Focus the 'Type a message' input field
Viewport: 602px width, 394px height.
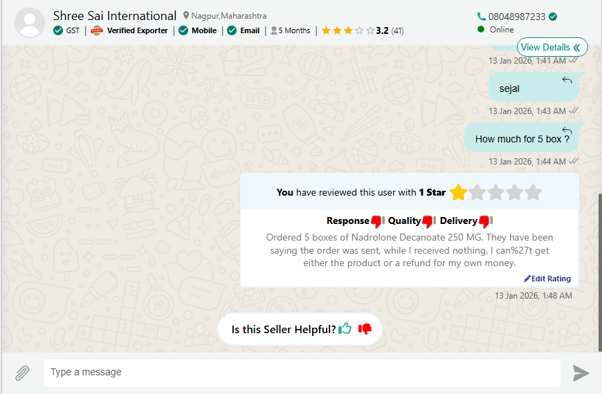click(302, 373)
